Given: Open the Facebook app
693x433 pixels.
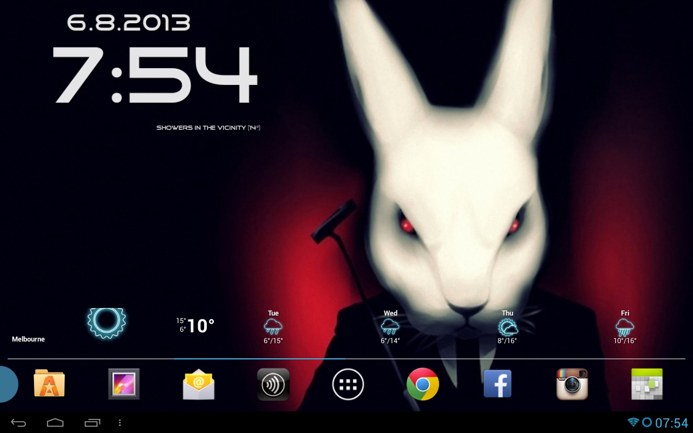Looking at the screenshot, I should pos(498,384).
